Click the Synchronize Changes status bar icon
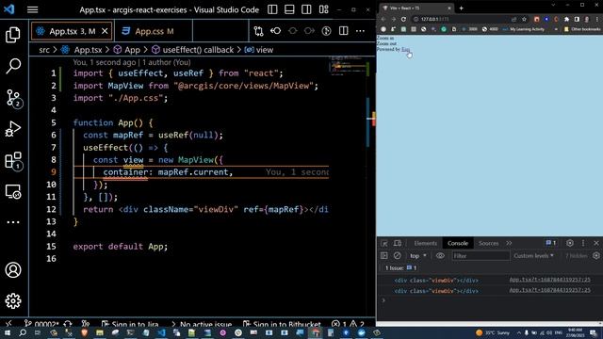The width and height of the screenshot is (603, 339). coord(68,324)
